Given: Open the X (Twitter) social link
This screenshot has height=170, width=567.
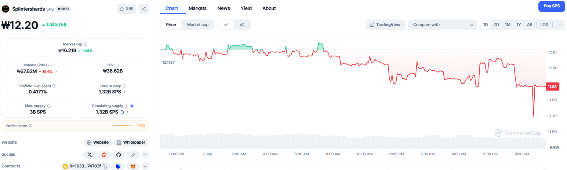Looking at the screenshot, I should coord(90,155).
